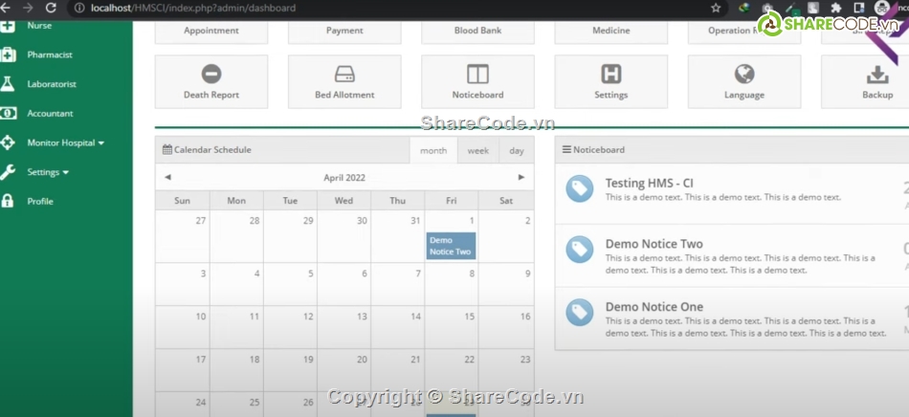Screen dimensions: 909x417
Task: Open Nurse from the sidebar
Action: pos(39,26)
